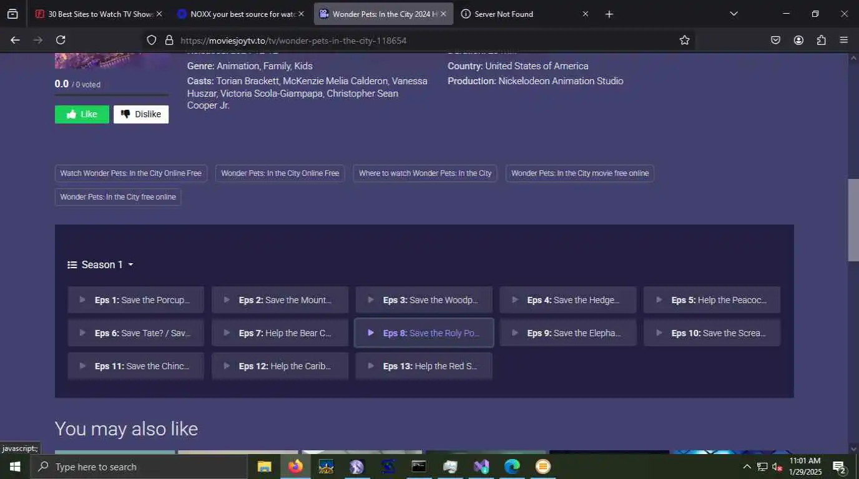Click the green Like button
The height and width of the screenshot is (479, 859).
82,114
